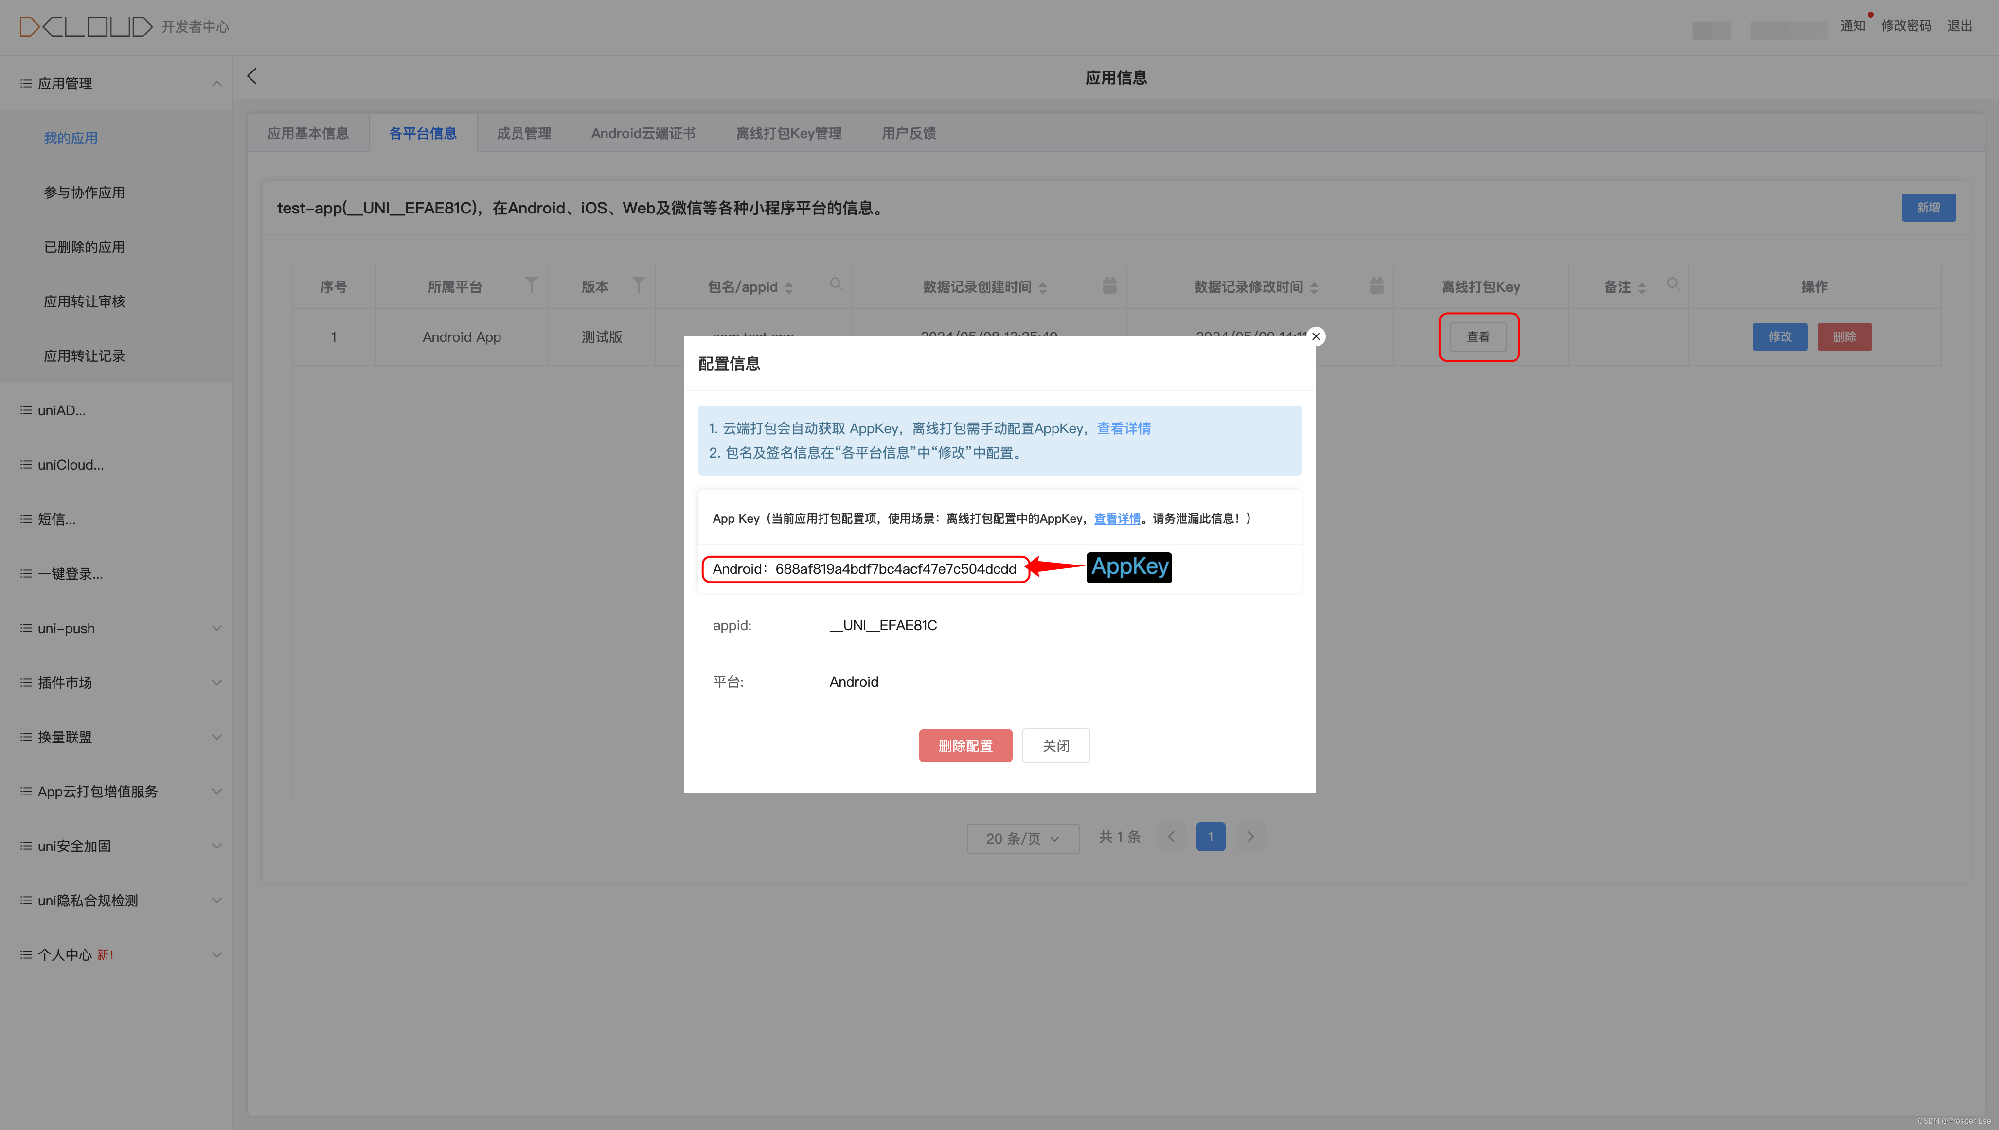Open 一键登录... sidebar item
Screen dimensions: 1999x1130
point(70,574)
